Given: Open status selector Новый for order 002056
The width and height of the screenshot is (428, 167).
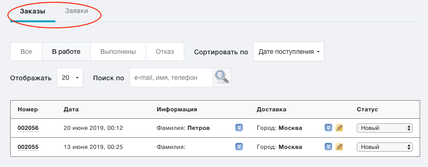Looking at the screenshot, I should 385,128.
